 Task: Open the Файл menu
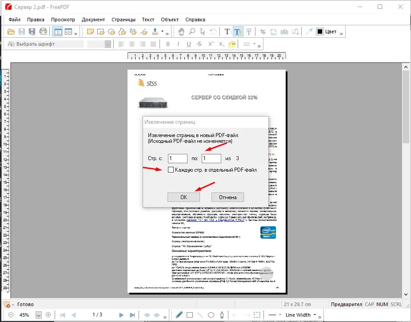tap(14, 20)
